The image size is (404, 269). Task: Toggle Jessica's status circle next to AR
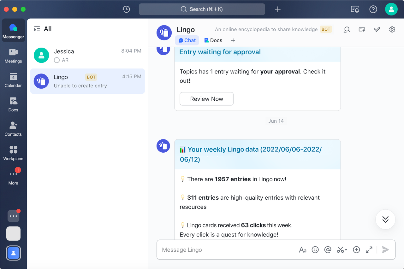click(57, 60)
